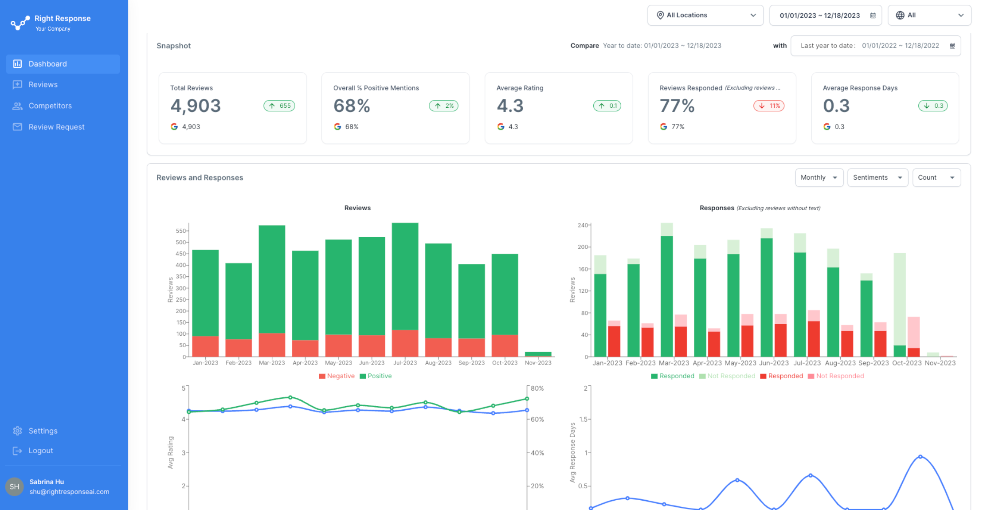Viewport: 983px width, 510px height.
Task: Click the green Positive color swatch
Action: coord(362,376)
